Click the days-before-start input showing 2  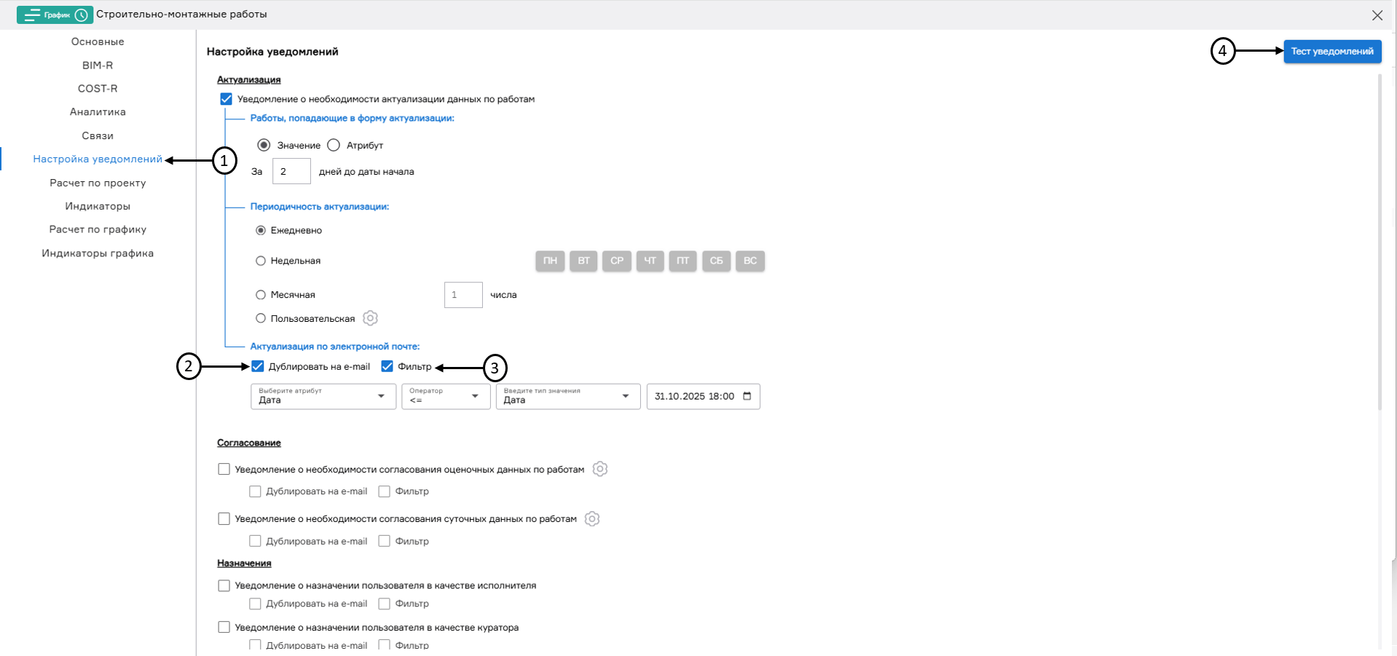(291, 170)
